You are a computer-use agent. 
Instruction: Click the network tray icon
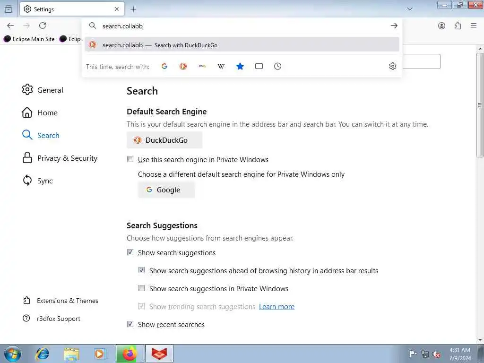(425, 354)
